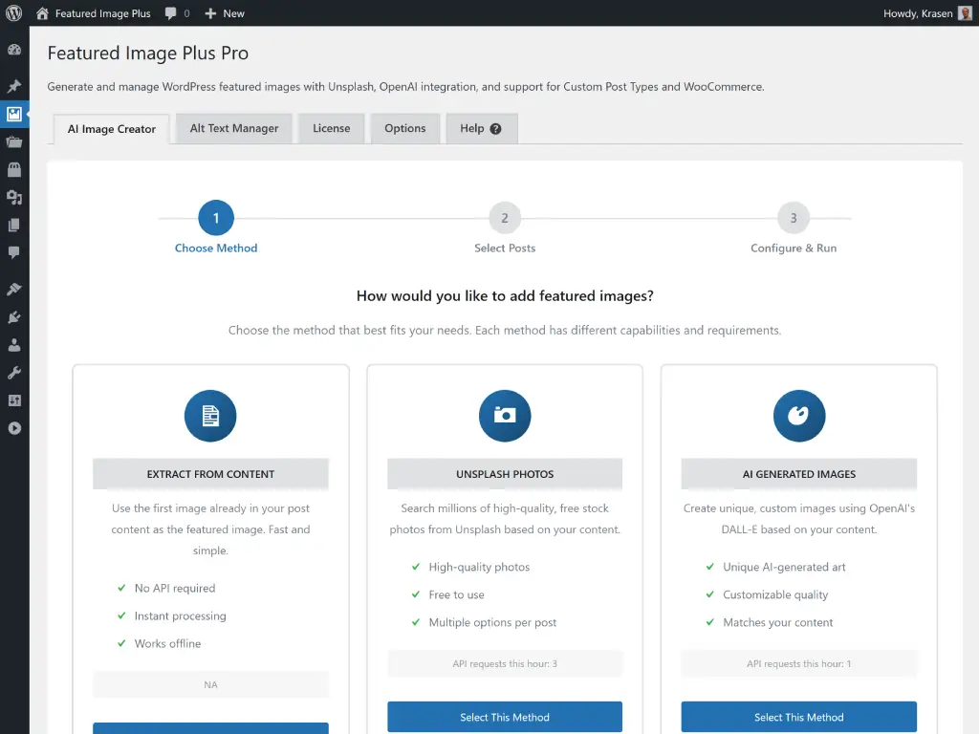The width and height of the screenshot is (979, 734).
Task: Open the Dashboard from the sidebar
Action: (x=14, y=50)
